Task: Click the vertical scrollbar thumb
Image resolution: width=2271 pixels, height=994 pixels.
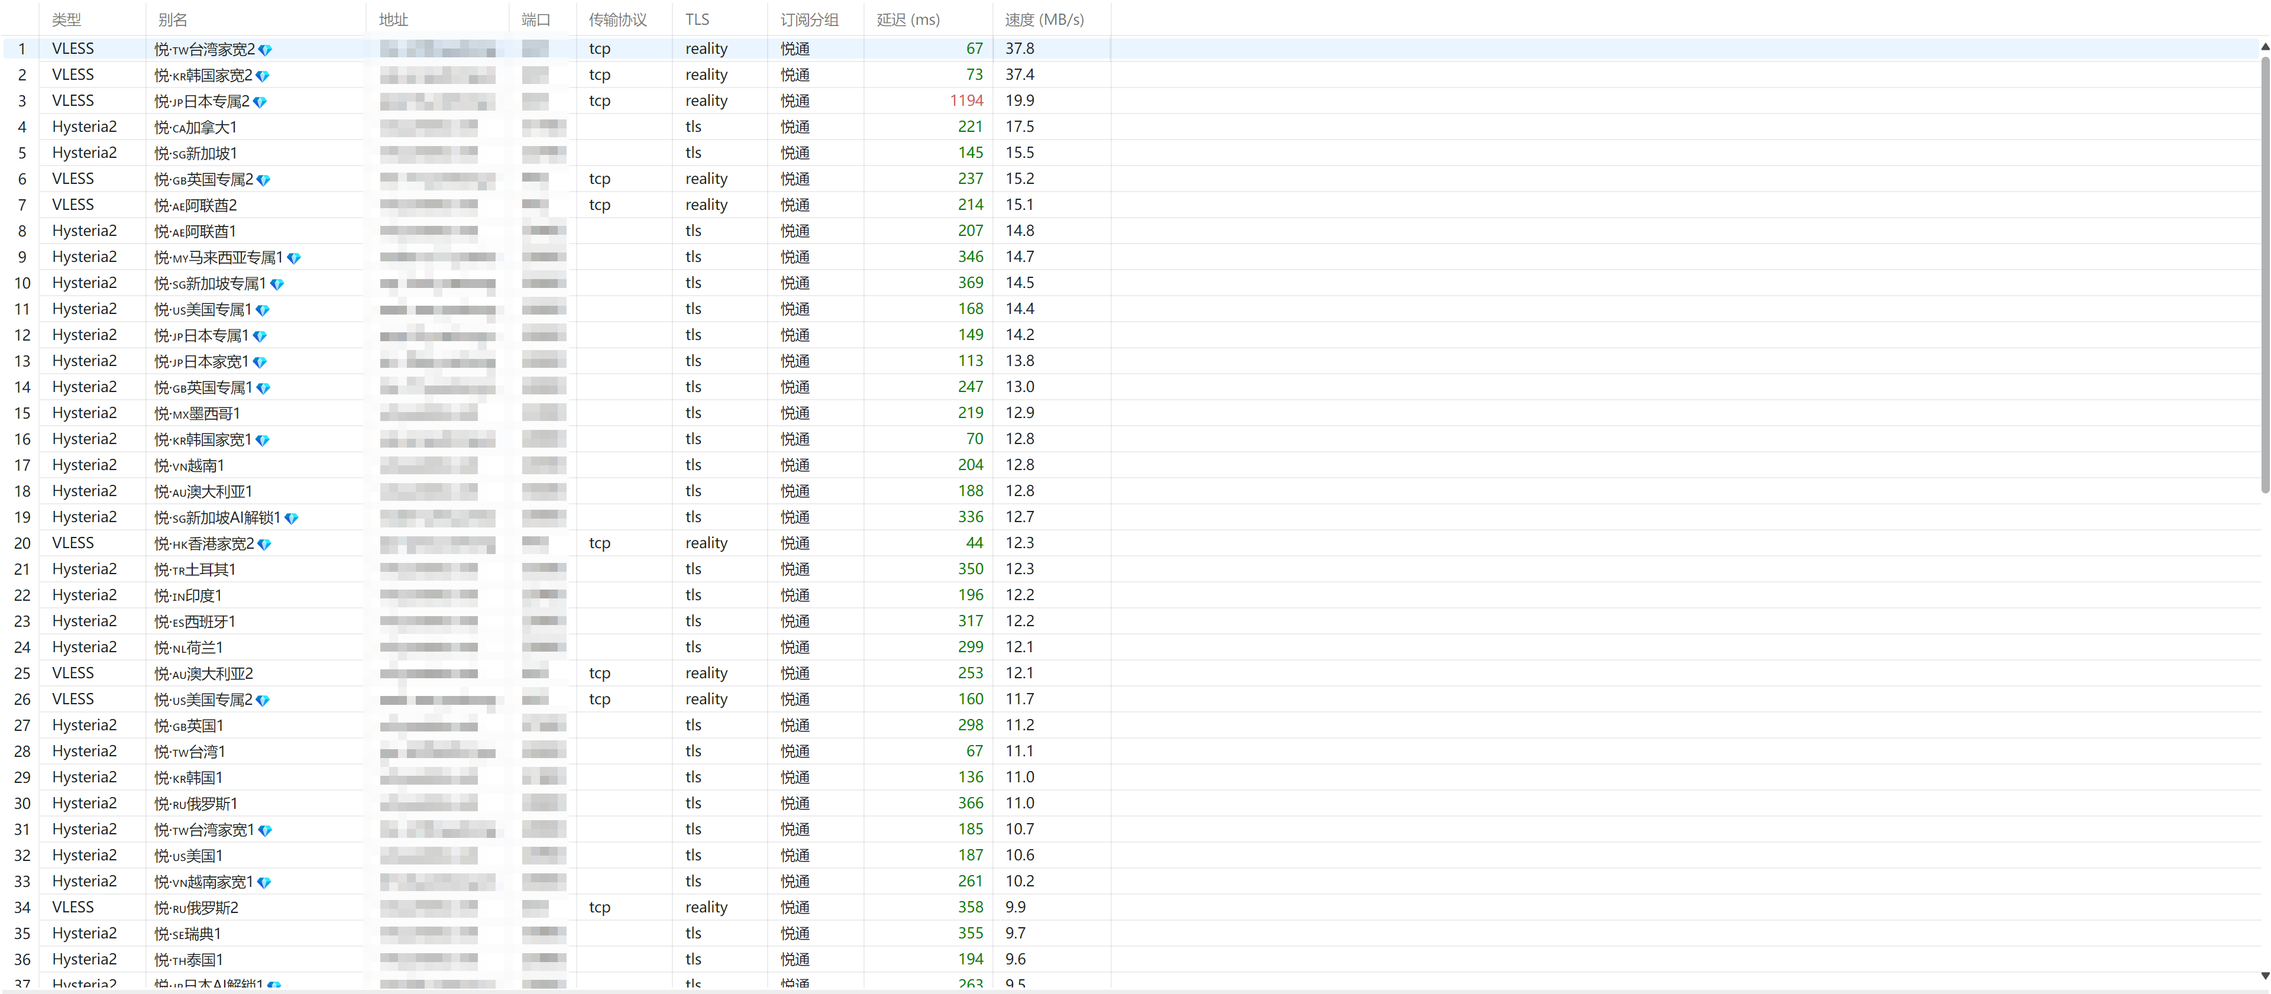Action: point(2265,275)
